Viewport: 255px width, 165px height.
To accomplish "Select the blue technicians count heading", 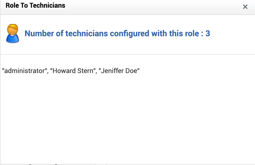I will tap(117, 33).
